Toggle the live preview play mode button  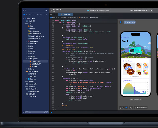pos(120,108)
